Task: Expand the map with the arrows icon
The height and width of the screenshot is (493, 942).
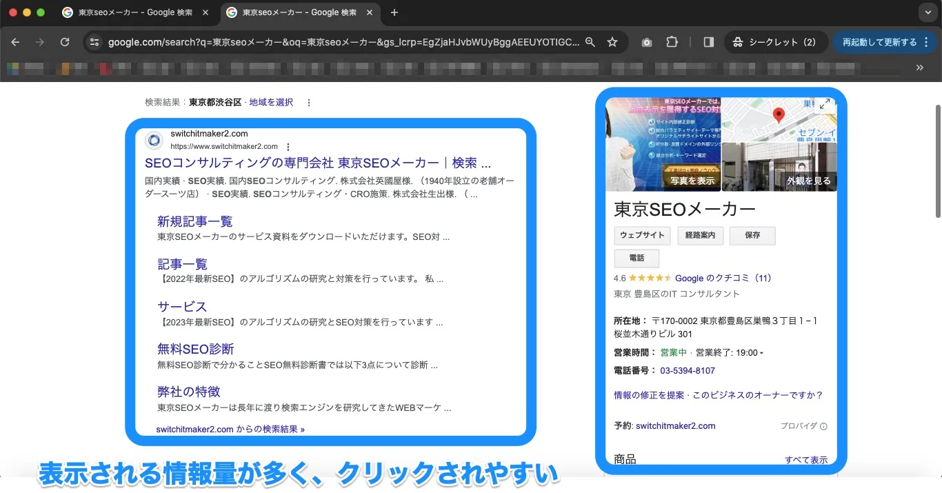Action: (825, 104)
